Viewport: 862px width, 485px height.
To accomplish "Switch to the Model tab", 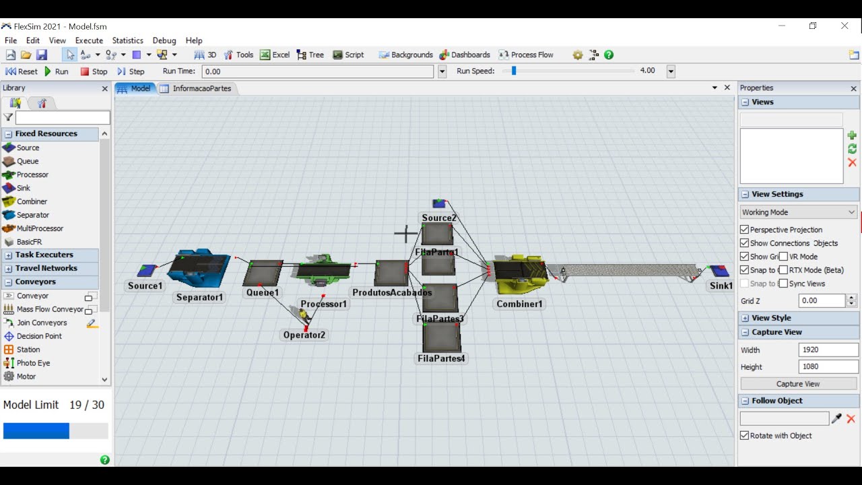I will click(135, 88).
